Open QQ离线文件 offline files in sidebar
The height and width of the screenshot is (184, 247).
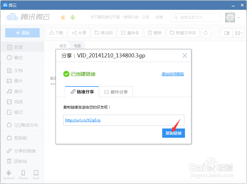(x=22, y=125)
